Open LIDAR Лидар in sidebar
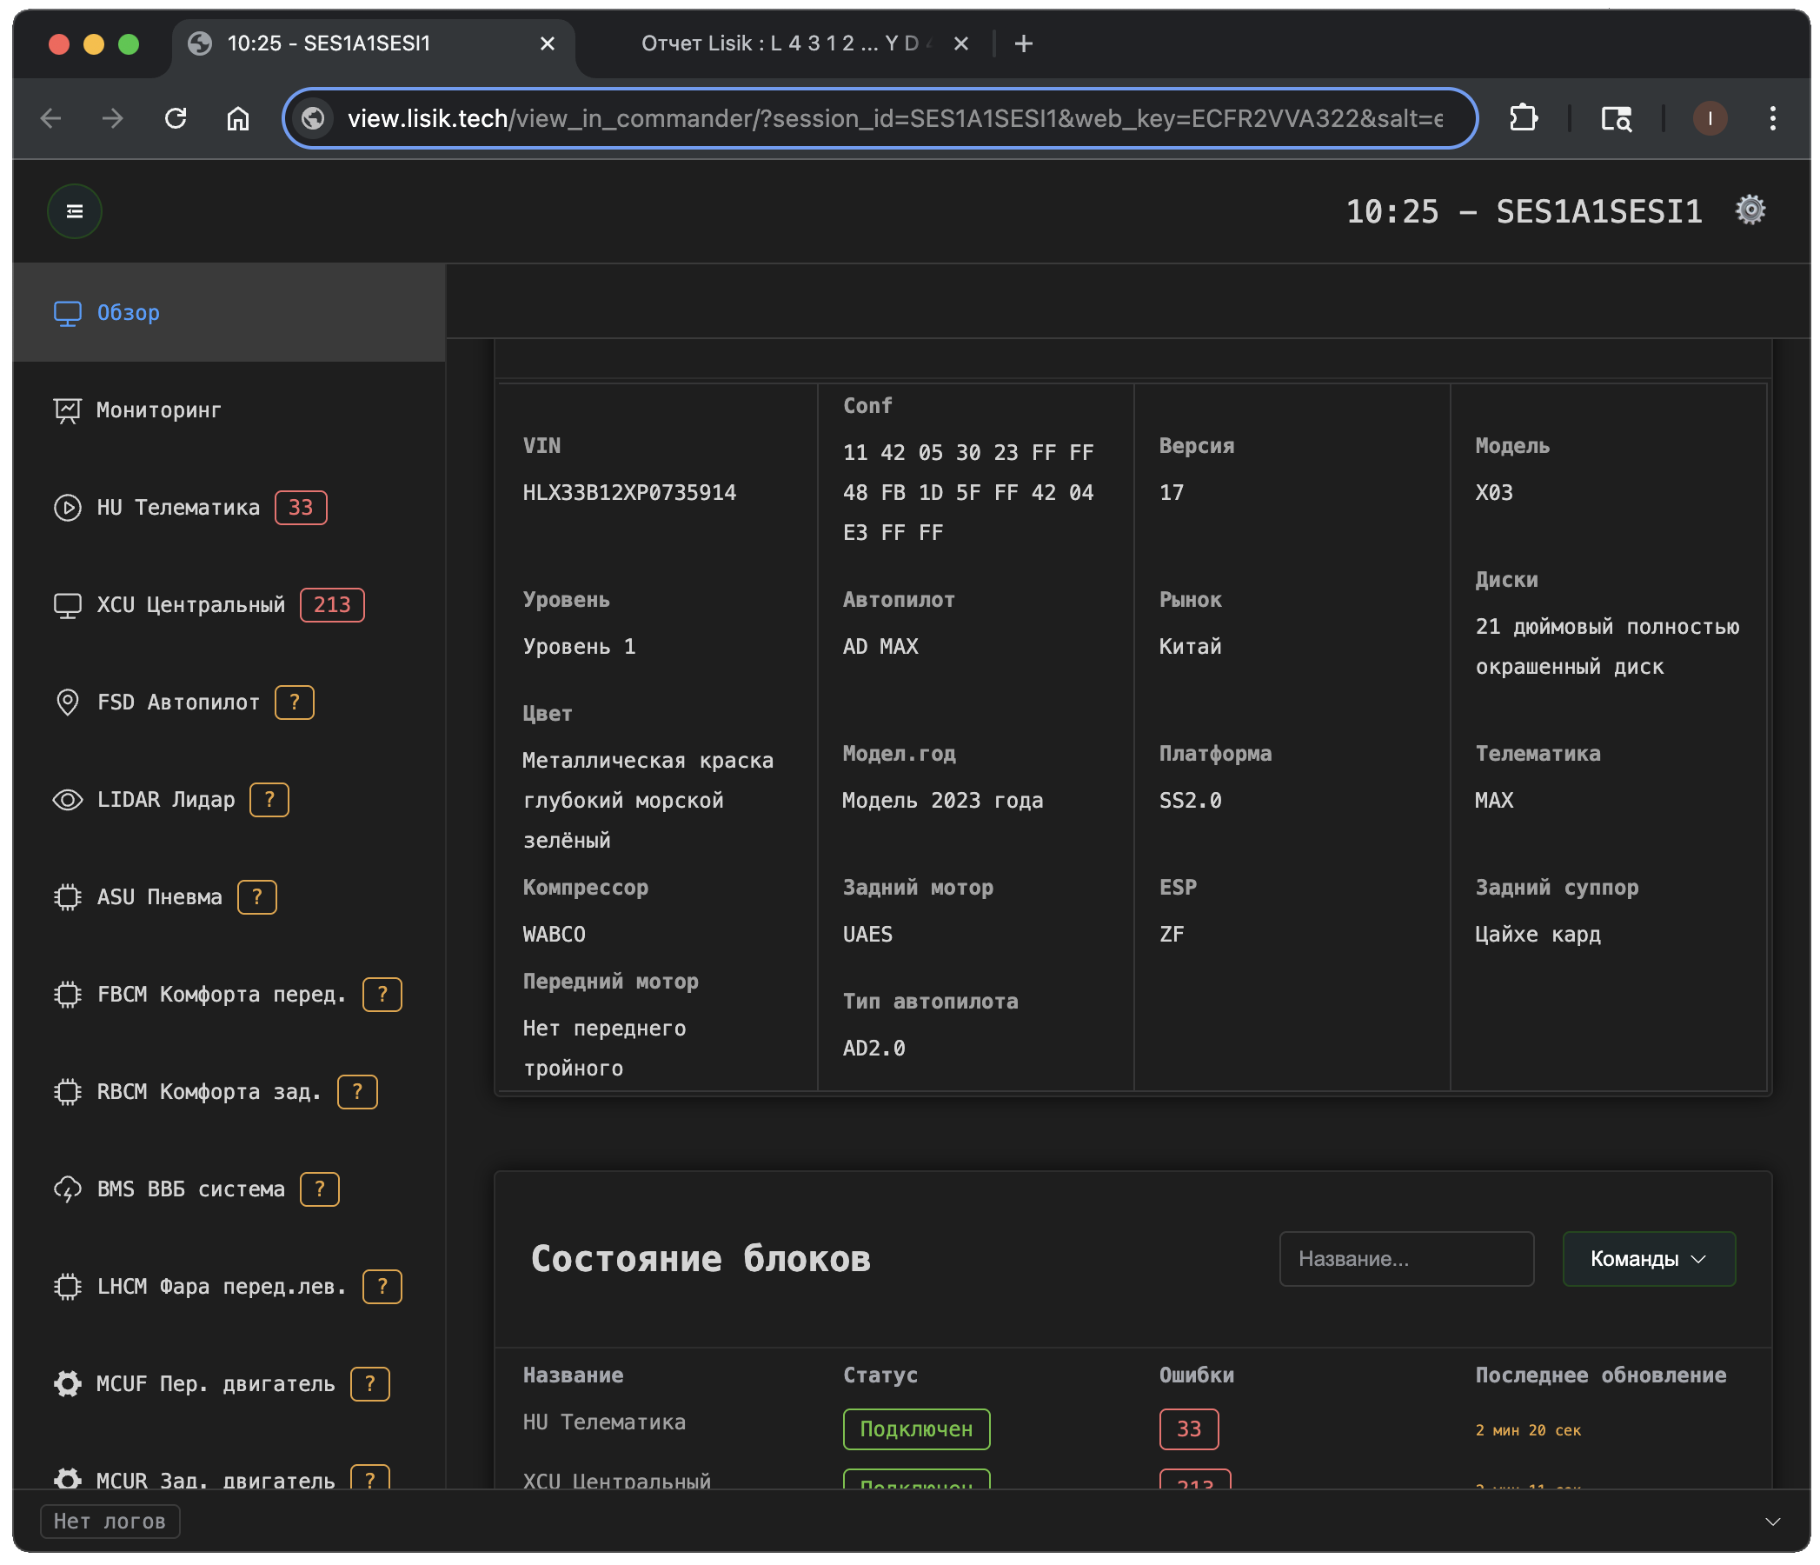This screenshot has height=1565, width=1820. coord(229,801)
